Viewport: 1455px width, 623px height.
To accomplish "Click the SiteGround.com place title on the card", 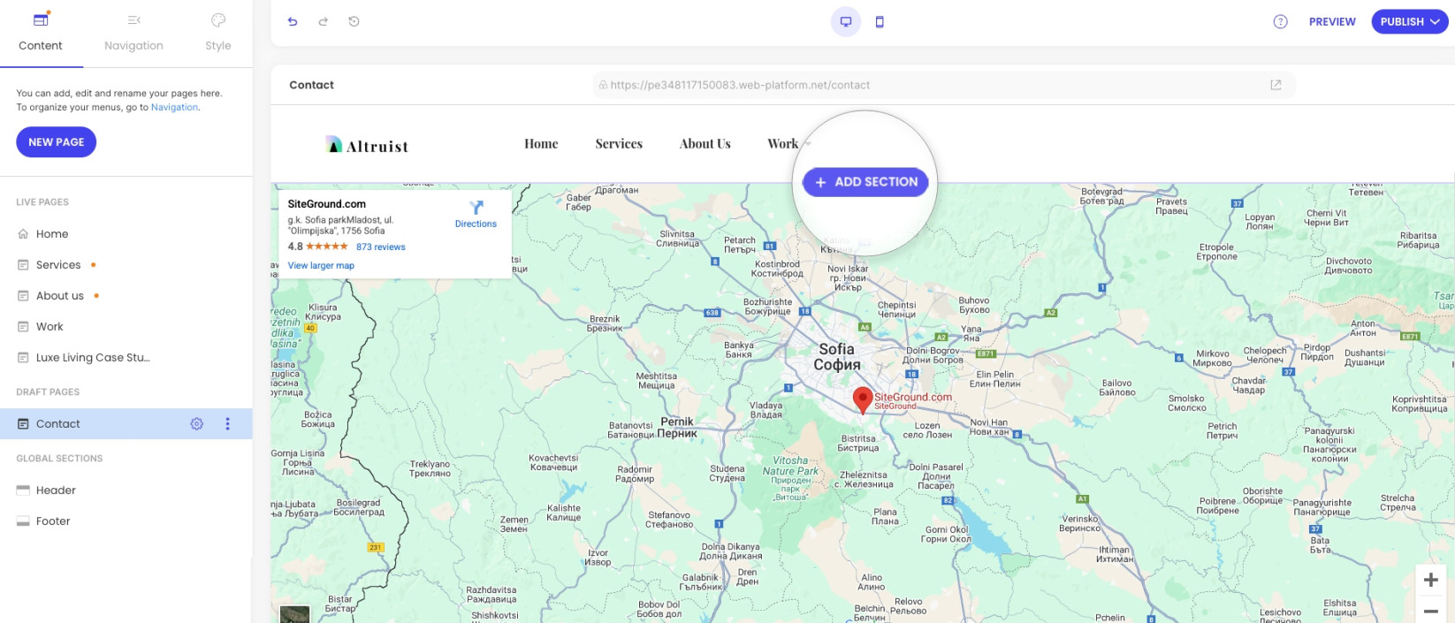I will click(x=327, y=204).
